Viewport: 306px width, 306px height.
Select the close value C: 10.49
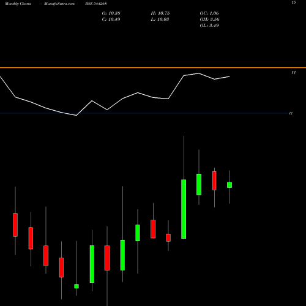[x=111, y=20]
